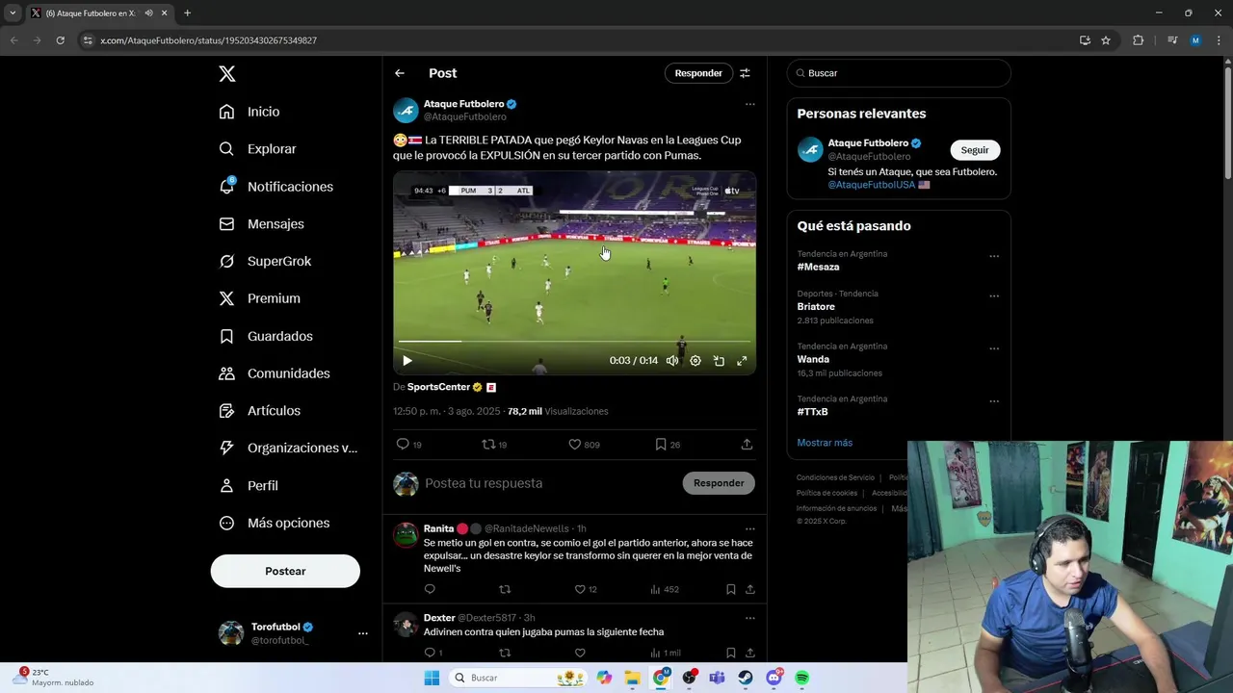Bookmark the post with 26 saves
1233x693 pixels.
coord(661,445)
